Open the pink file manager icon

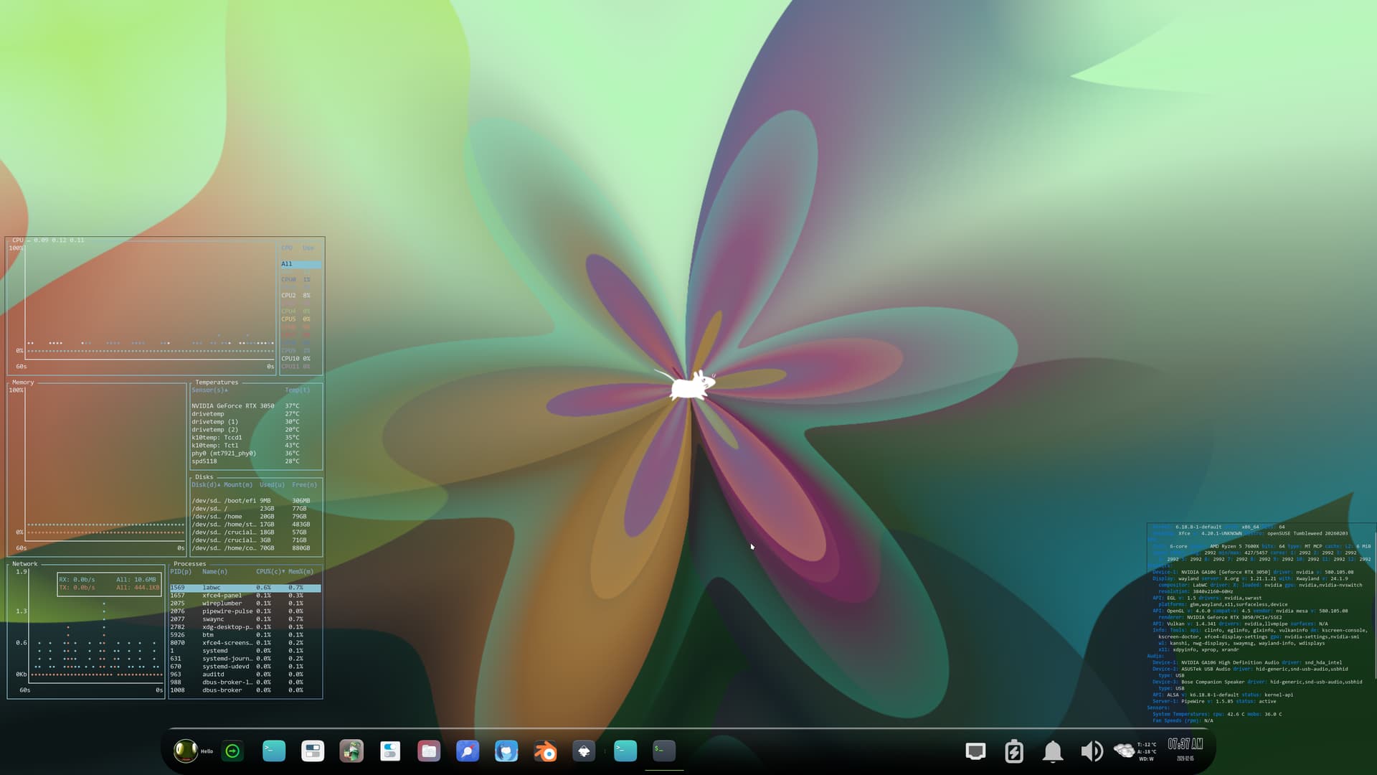coord(429,751)
